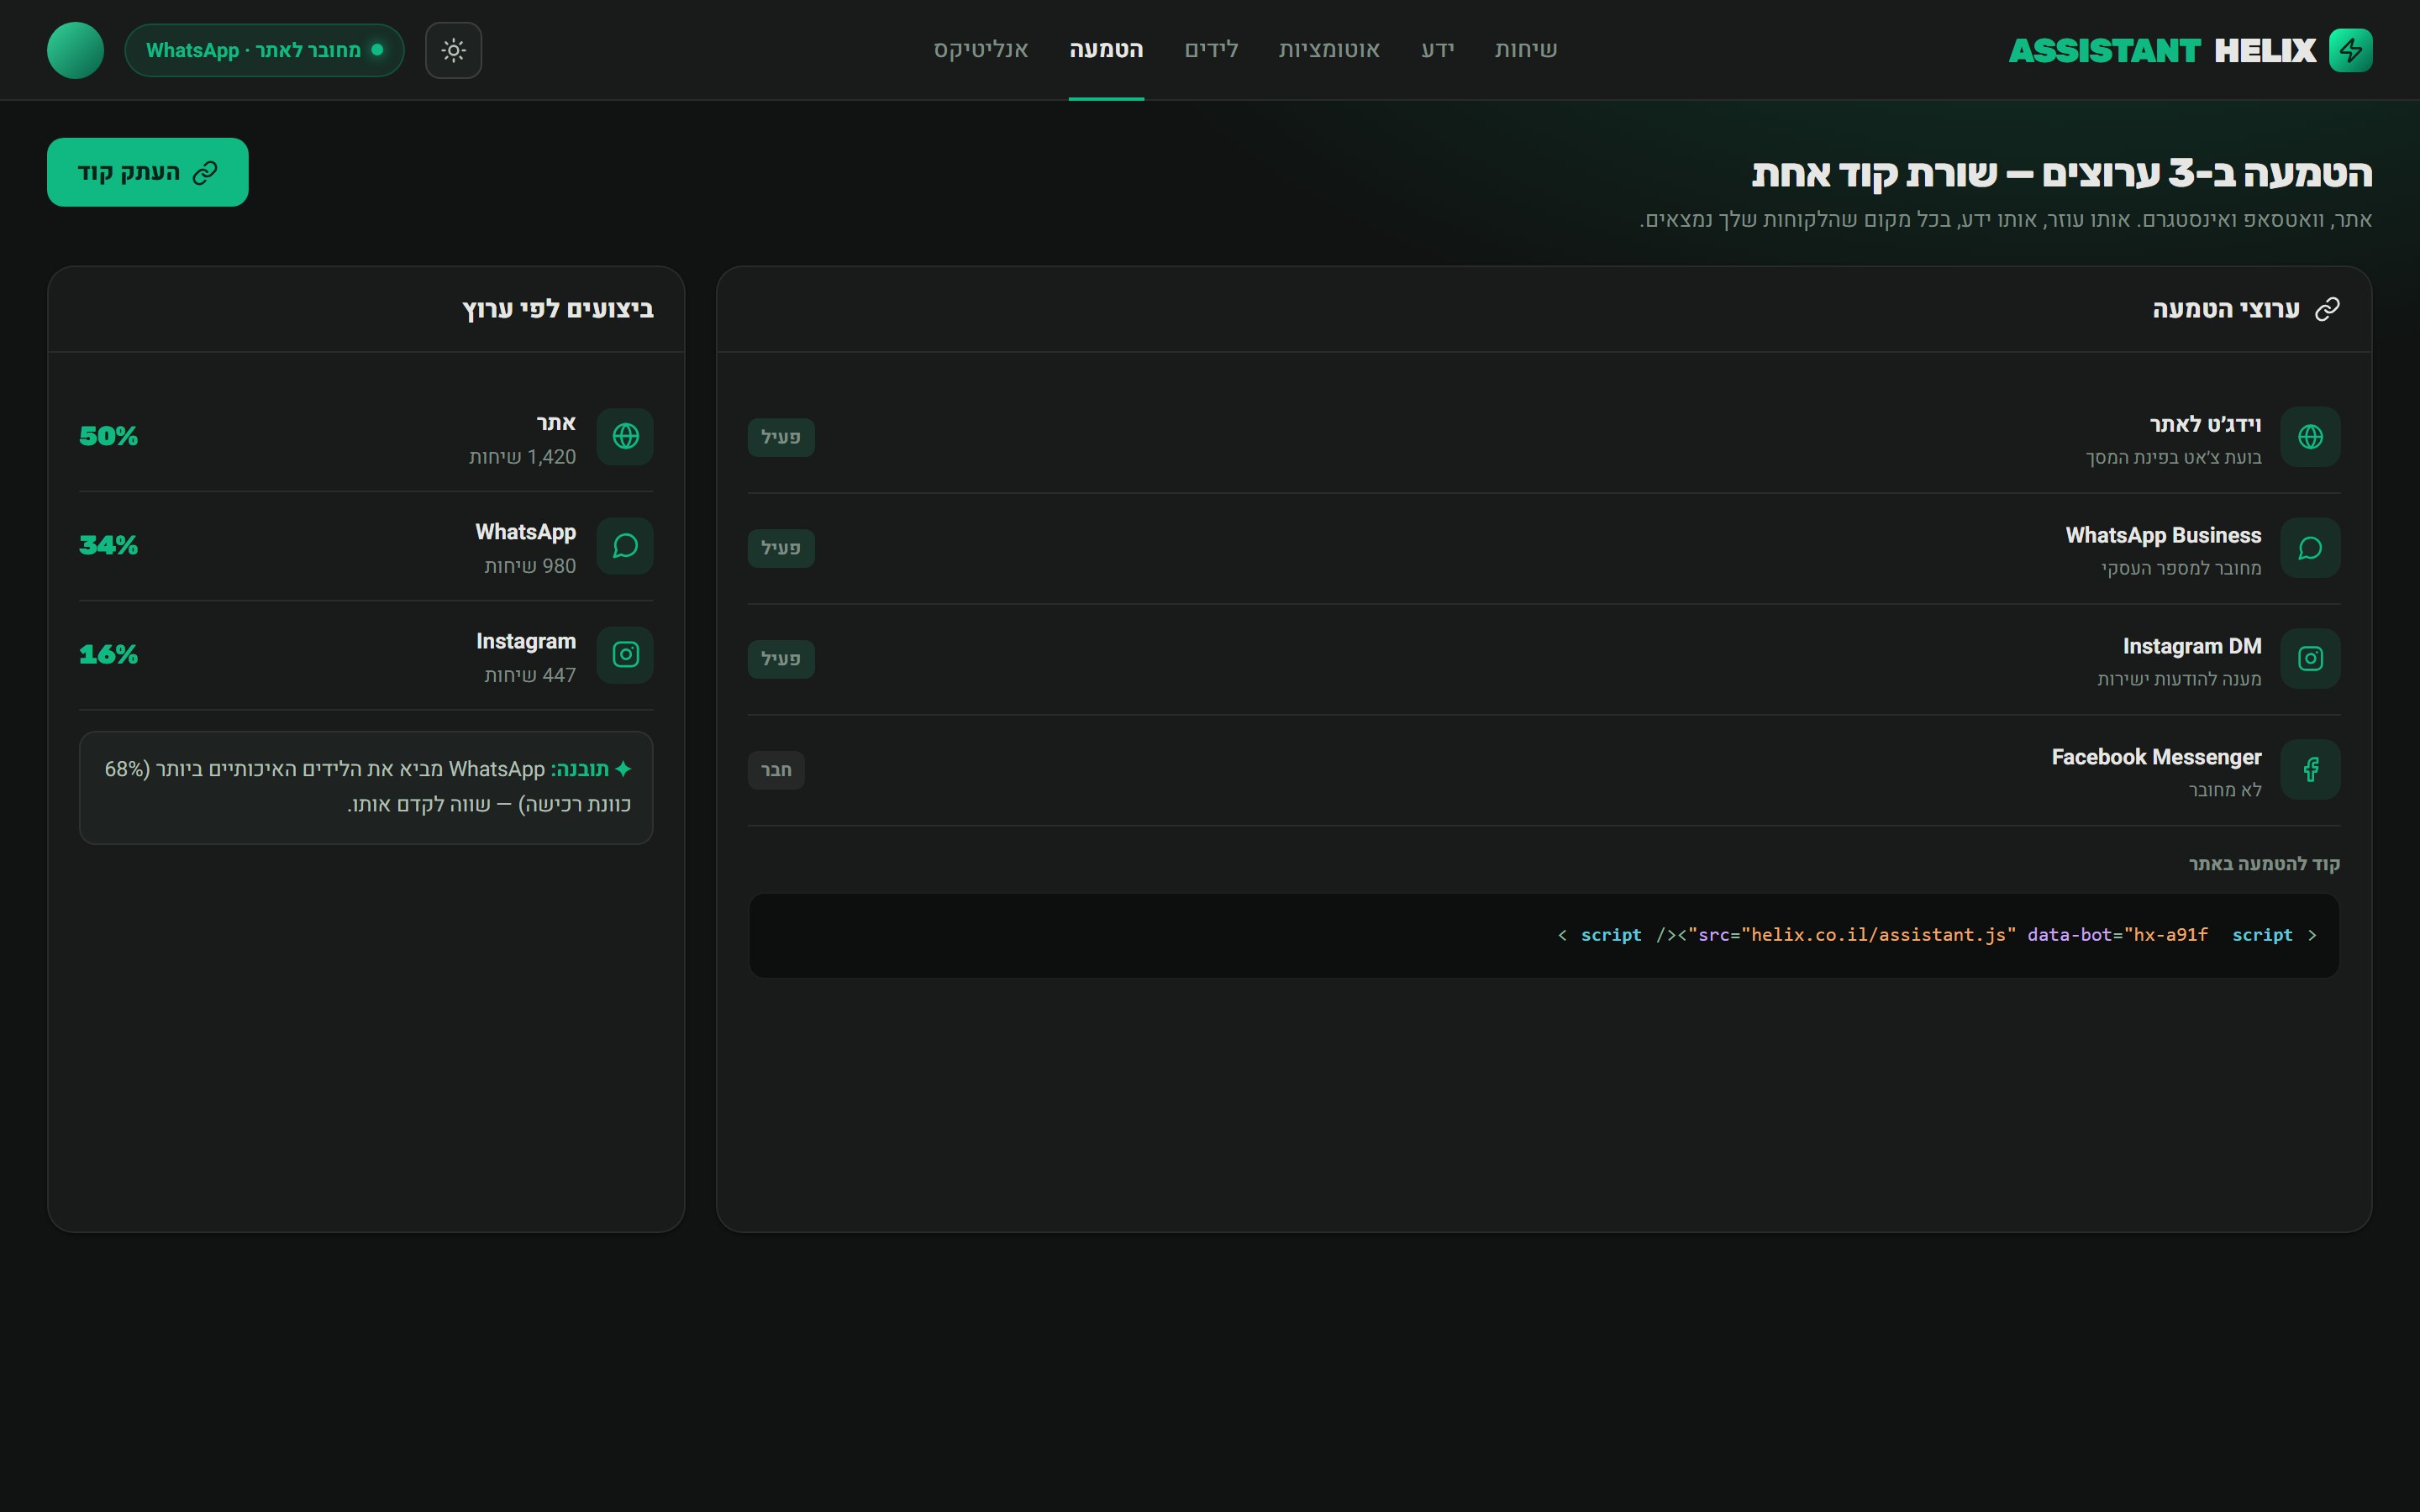Image resolution: width=2420 pixels, height=1512 pixels.
Task: Click the Helix lightning bolt logo icon
Action: [x=2350, y=50]
